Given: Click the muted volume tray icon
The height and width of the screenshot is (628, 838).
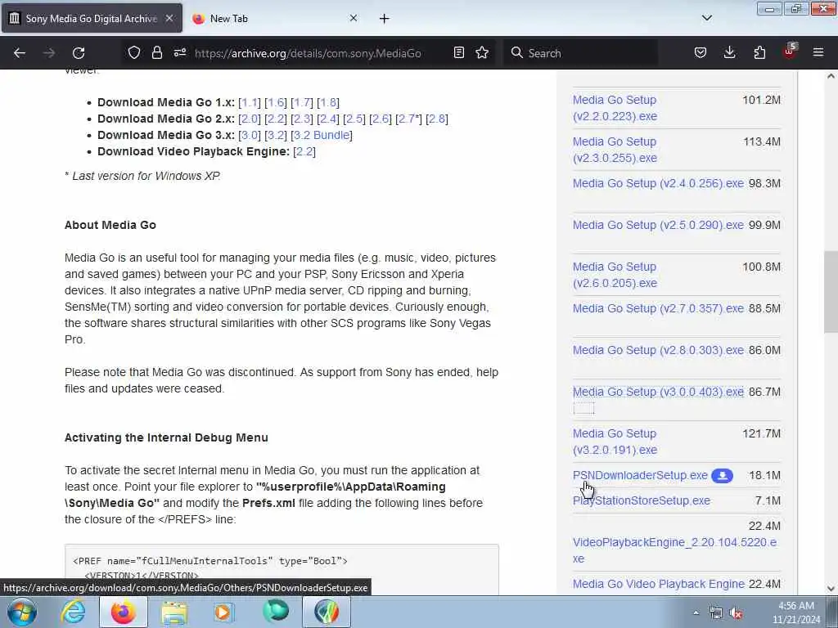Looking at the screenshot, I should coord(737,613).
